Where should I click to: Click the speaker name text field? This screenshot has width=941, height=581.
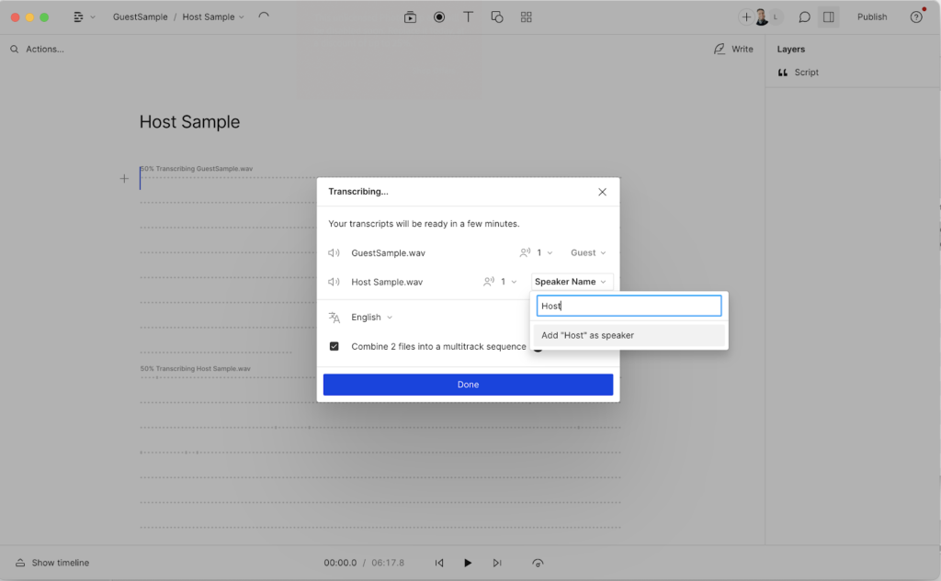pos(629,306)
